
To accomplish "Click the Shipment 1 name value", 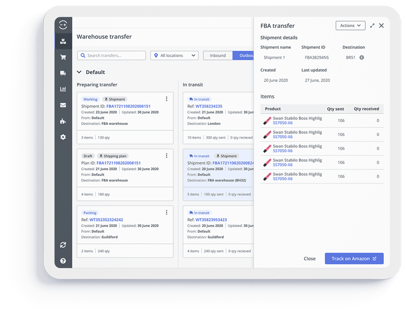I will click(274, 57).
